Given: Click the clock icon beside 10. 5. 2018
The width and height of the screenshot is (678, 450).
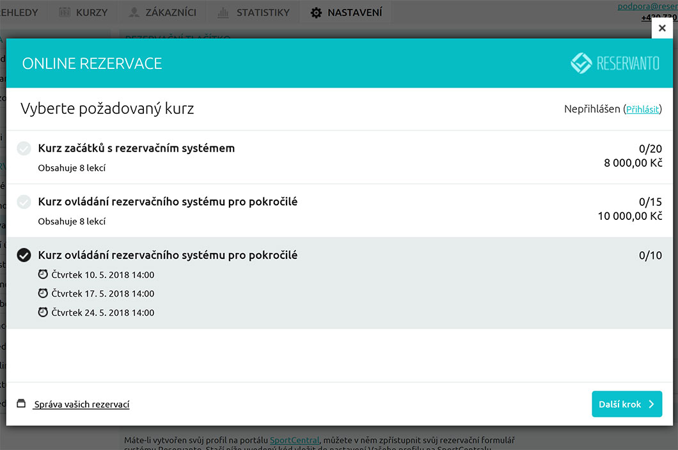Looking at the screenshot, I should click(43, 274).
